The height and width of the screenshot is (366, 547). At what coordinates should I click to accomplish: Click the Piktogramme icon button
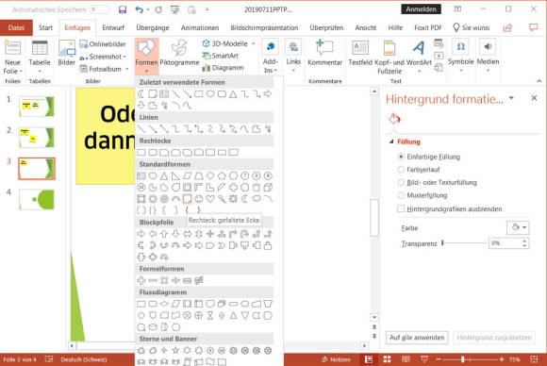tap(179, 53)
